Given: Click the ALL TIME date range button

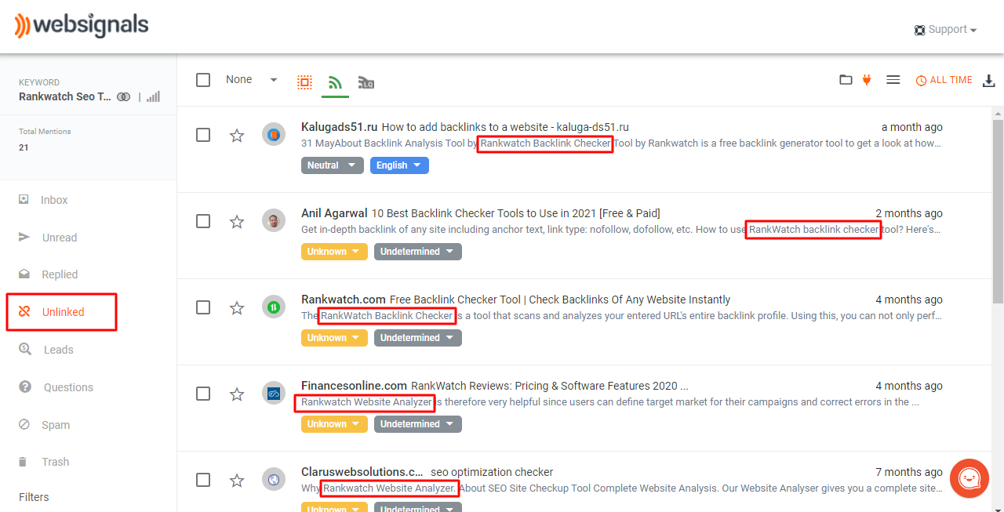Looking at the screenshot, I should (x=944, y=80).
